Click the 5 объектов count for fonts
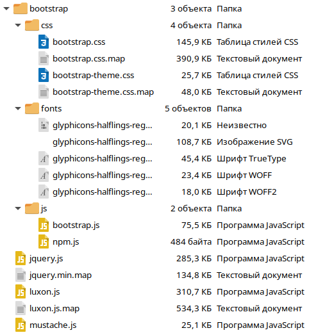 [188, 109]
